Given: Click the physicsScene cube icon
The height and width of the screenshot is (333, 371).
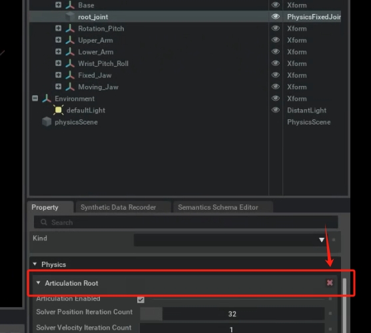Looking at the screenshot, I should [x=47, y=122].
